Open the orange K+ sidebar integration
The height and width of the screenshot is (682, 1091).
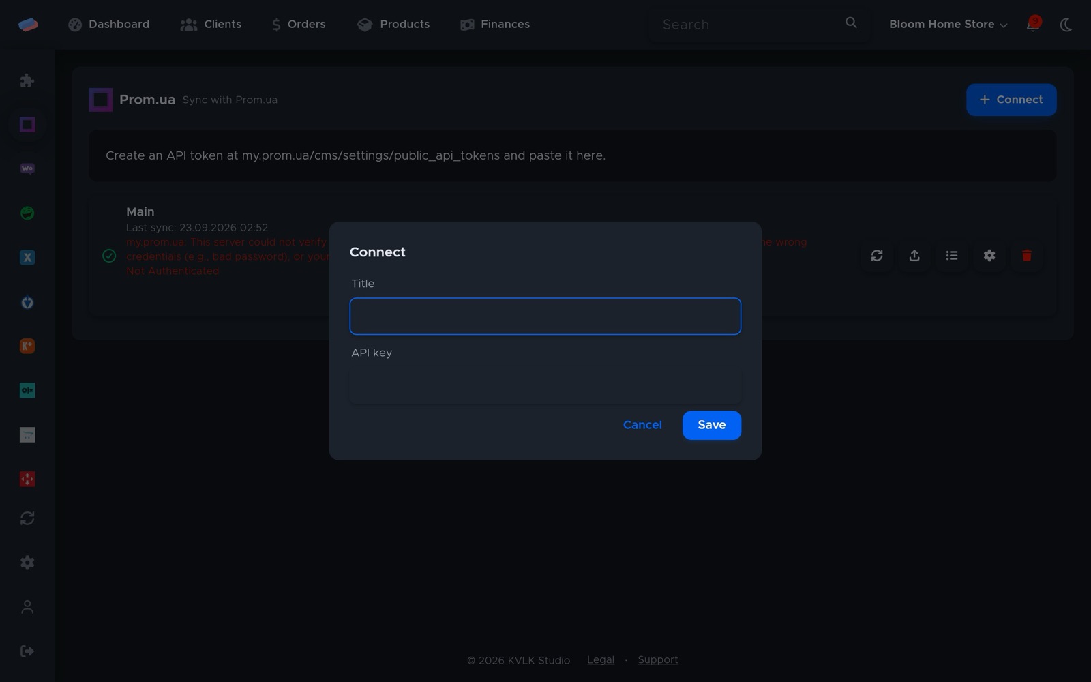coord(27,346)
